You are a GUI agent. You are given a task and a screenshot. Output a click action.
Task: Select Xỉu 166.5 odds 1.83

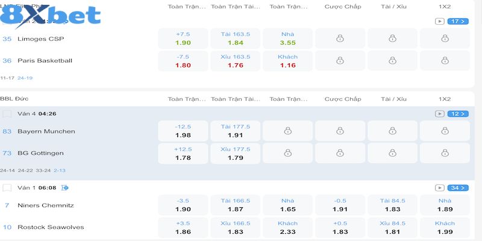tap(236, 228)
